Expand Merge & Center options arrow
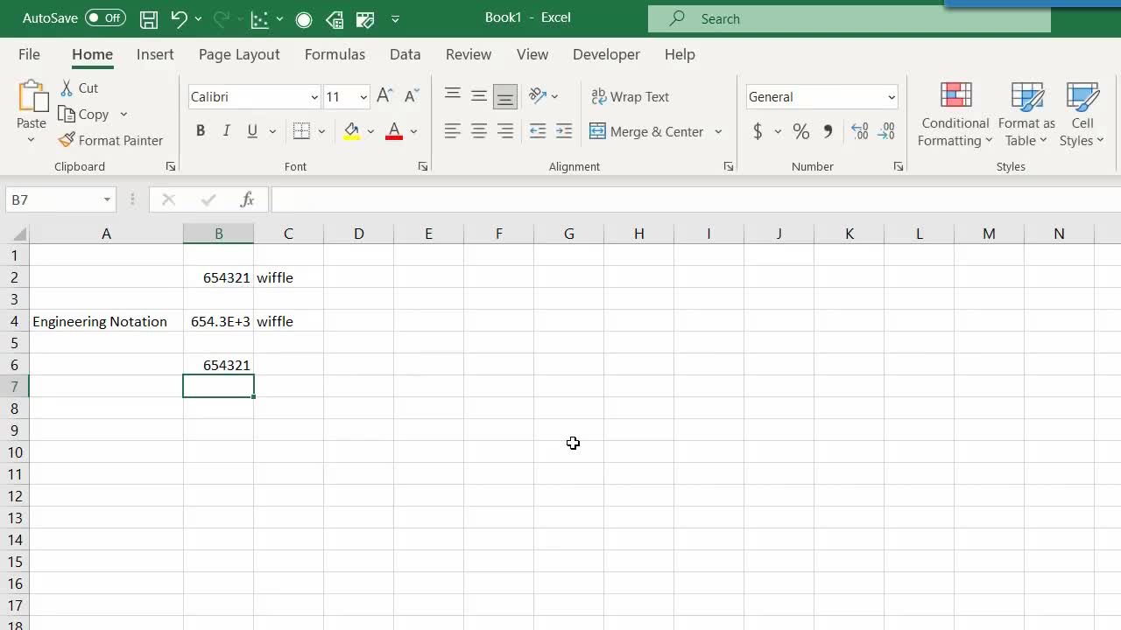This screenshot has height=630, width=1121. (x=718, y=131)
